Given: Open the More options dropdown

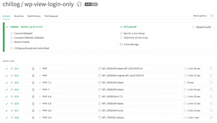Looking at the screenshot, I should point(200,16).
